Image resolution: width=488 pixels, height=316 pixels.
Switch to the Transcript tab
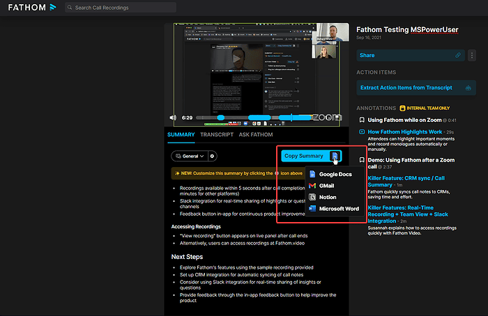[217, 134]
